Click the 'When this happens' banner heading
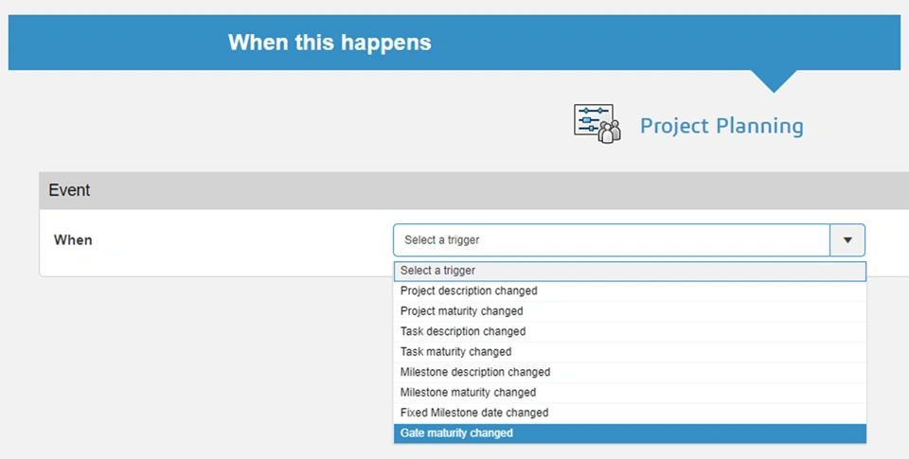This screenshot has height=459, width=909. pos(330,43)
